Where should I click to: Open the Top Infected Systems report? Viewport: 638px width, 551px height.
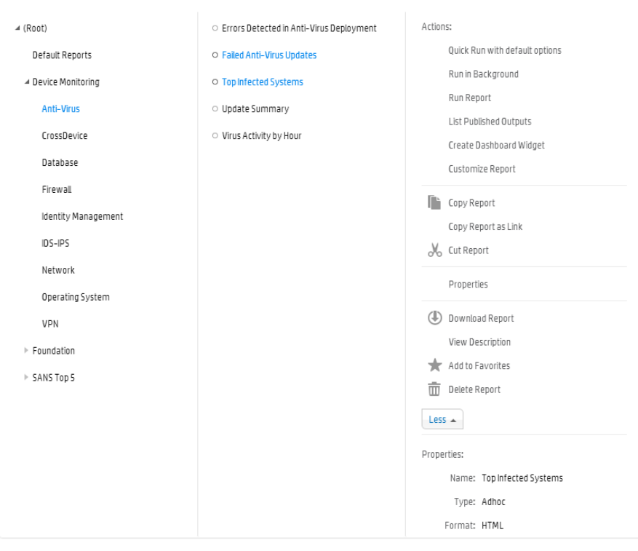pyautogui.click(x=262, y=82)
